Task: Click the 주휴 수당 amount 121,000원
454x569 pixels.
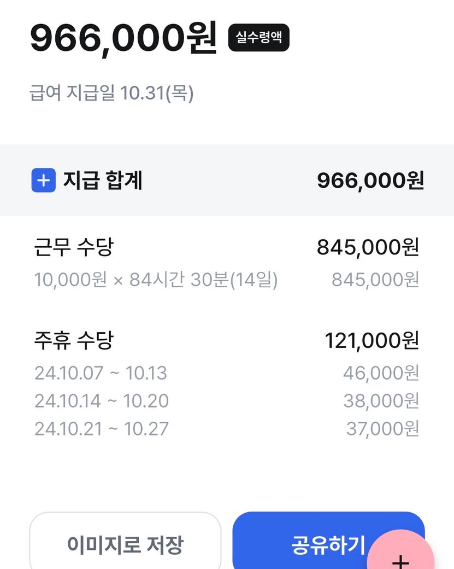Action: click(x=372, y=341)
